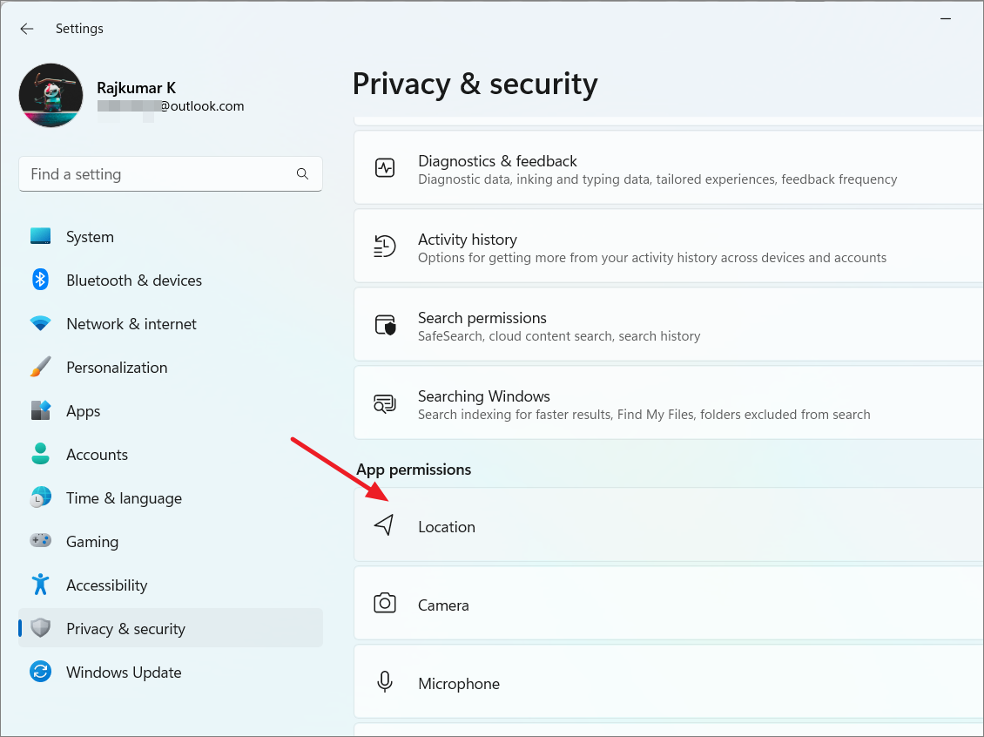984x737 pixels.
Task: Click the user profile avatar
Action: tap(51, 95)
